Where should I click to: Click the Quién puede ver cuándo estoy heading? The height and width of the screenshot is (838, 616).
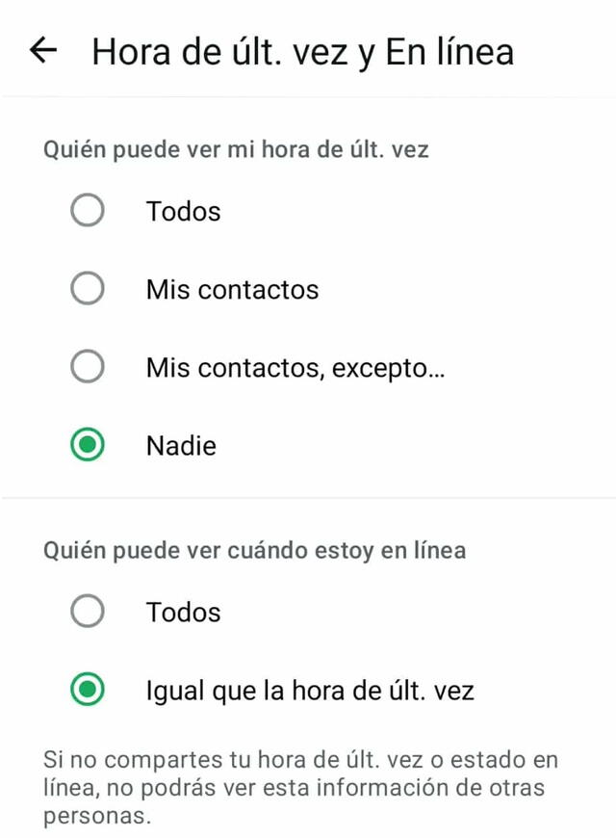point(255,551)
